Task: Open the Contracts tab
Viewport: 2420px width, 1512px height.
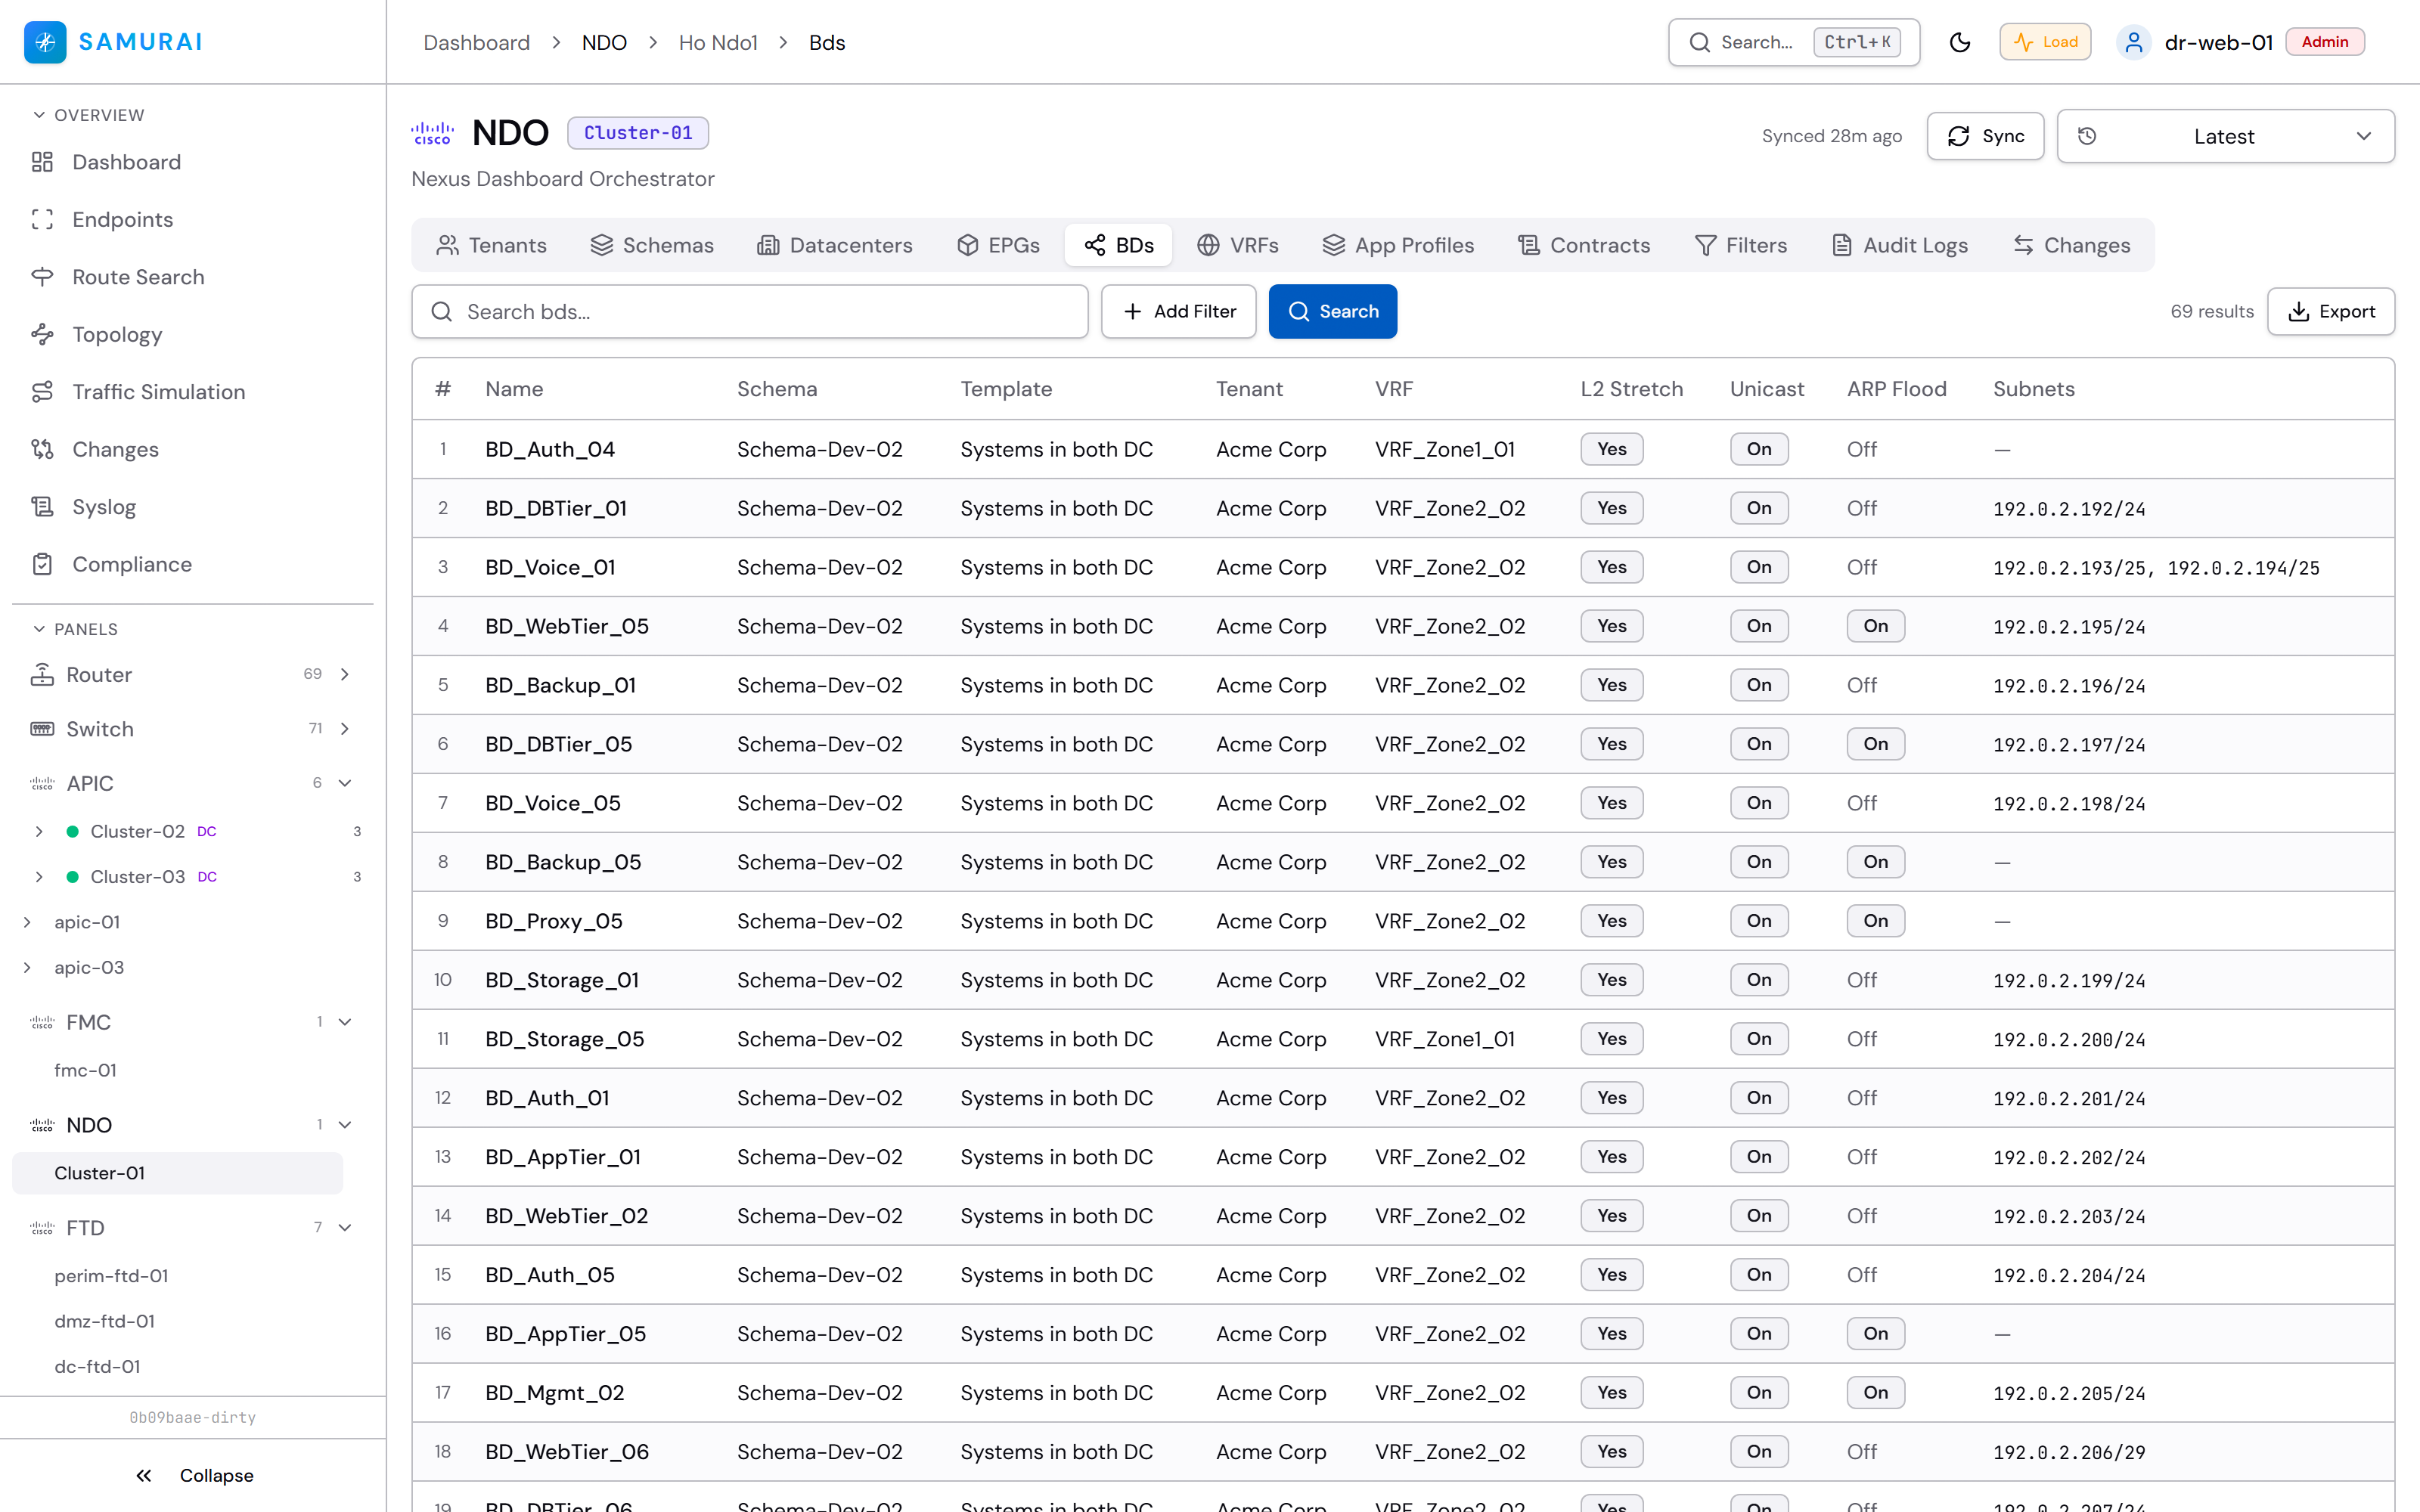Action: tap(1583, 245)
